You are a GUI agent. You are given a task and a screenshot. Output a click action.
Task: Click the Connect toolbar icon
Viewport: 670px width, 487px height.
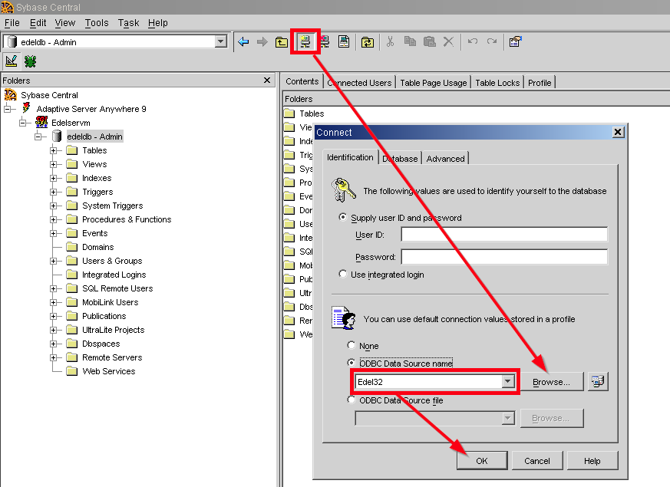point(305,41)
